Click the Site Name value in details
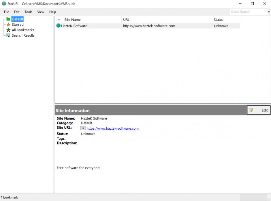The image size is (271, 201). (94, 118)
